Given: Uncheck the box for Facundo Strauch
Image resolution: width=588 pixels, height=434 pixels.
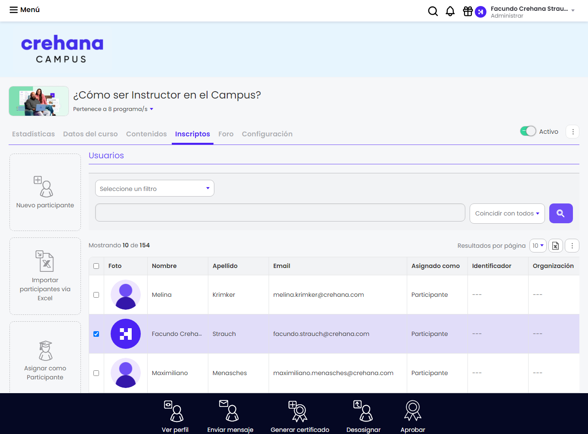Looking at the screenshot, I should 96,334.
